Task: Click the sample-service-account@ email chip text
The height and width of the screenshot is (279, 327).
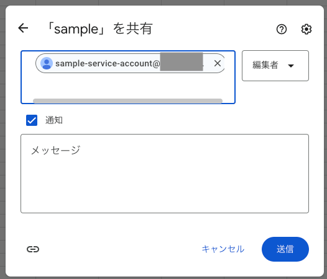Action: [108, 63]
